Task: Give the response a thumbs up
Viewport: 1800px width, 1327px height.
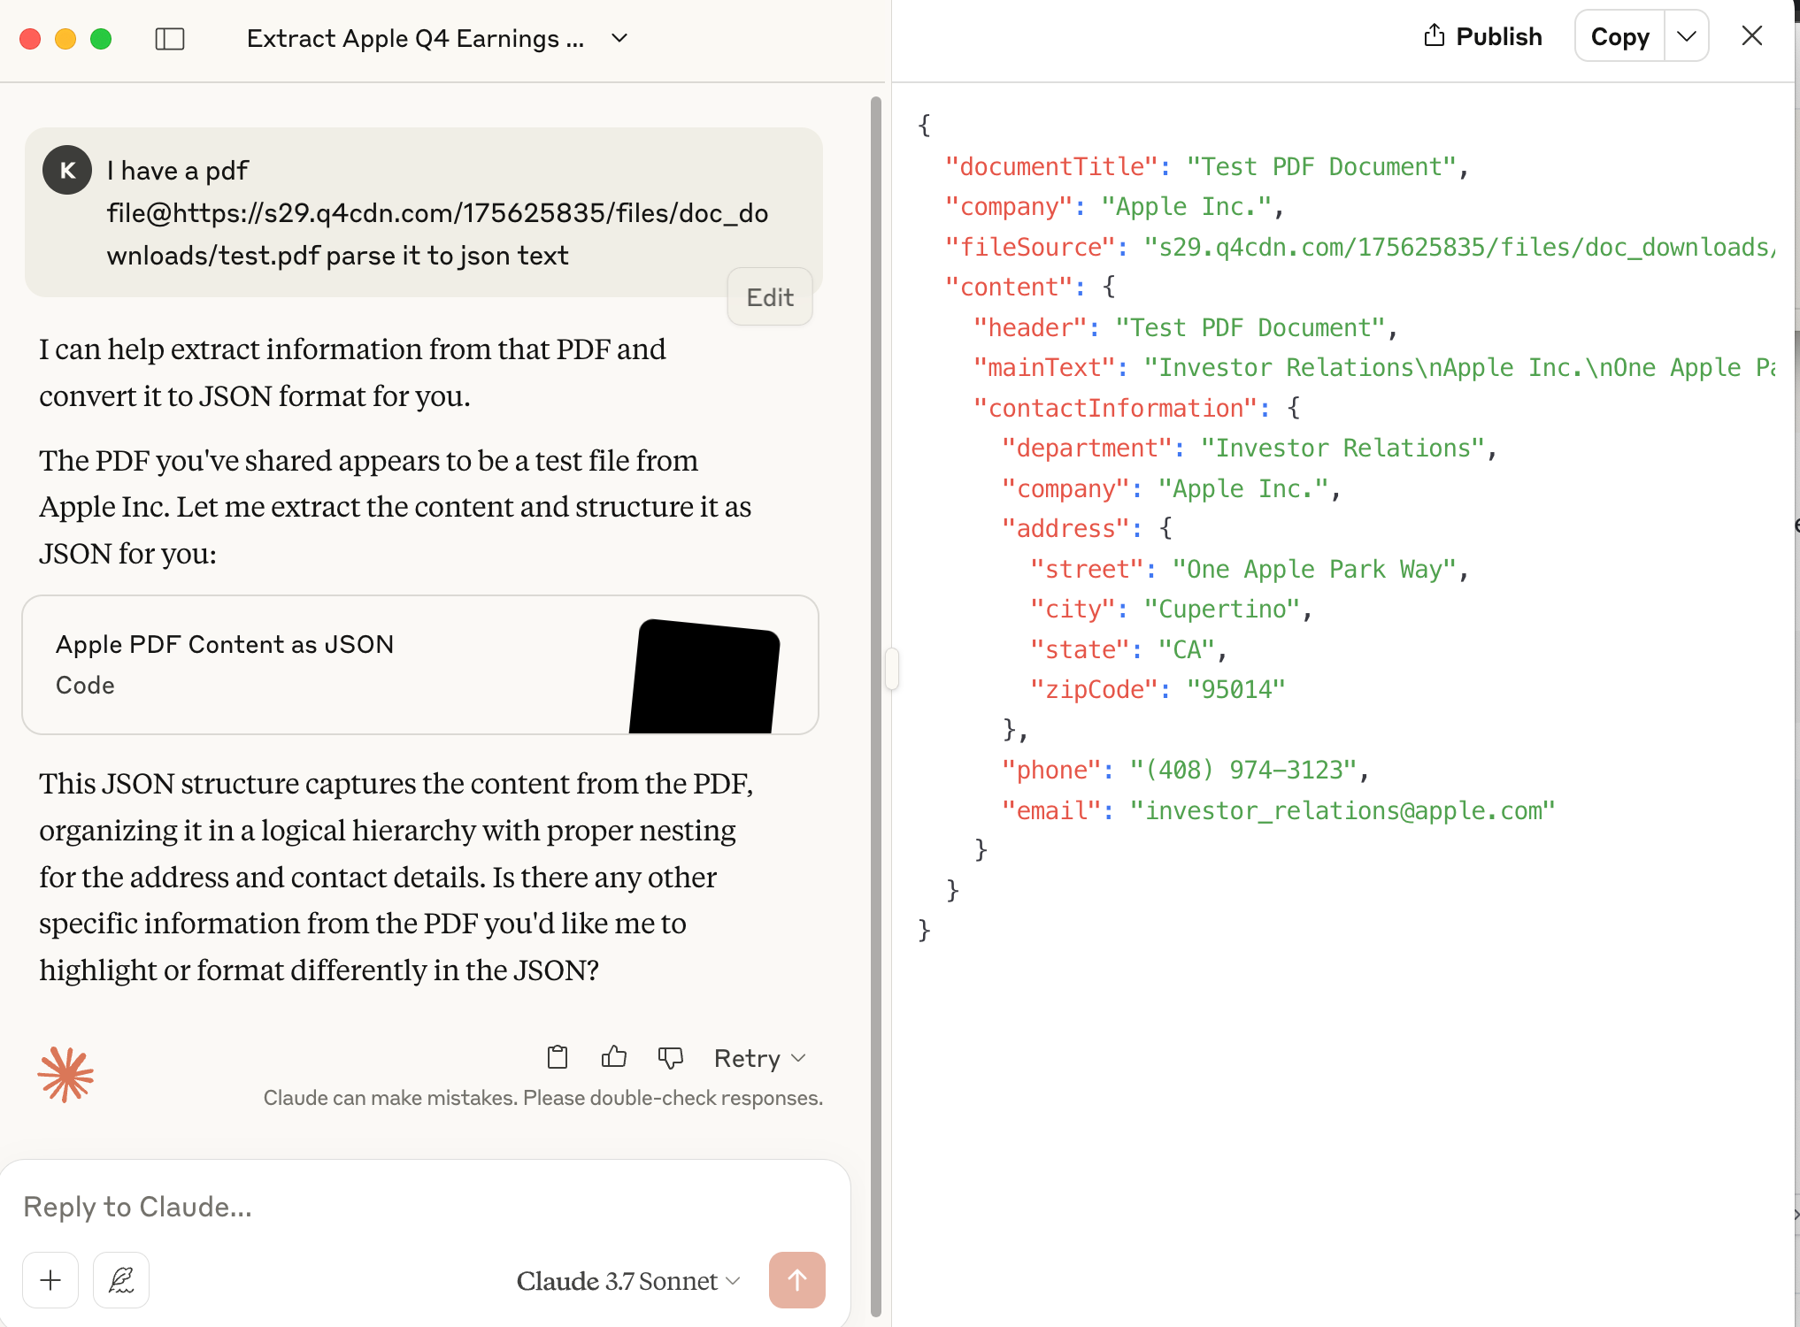Action: pos(614,1057)
